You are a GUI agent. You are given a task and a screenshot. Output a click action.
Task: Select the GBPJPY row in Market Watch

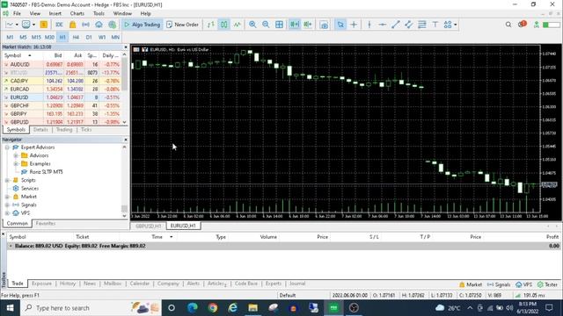pyautogui.click(x=61, y=114)
